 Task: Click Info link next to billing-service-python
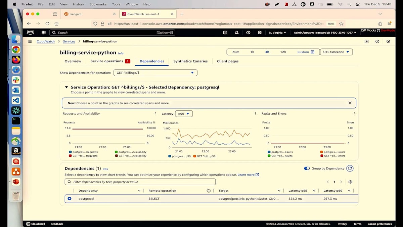click(121, 53)
